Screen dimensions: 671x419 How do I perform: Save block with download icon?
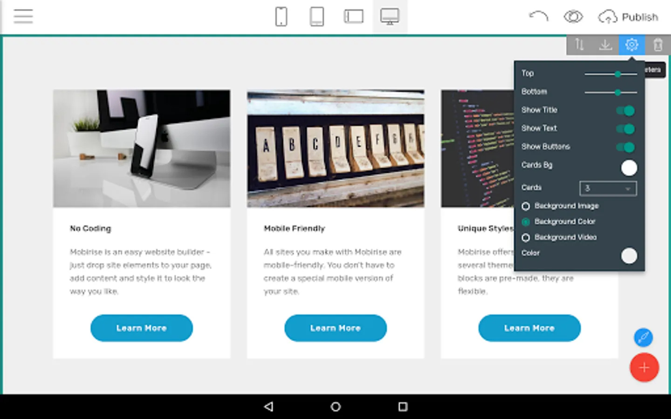[x=605, y=45]
